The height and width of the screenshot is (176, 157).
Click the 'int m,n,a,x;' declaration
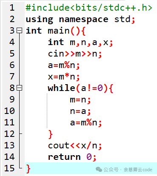(x=80, y=42)
